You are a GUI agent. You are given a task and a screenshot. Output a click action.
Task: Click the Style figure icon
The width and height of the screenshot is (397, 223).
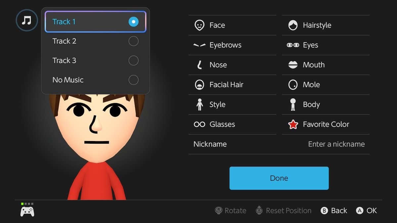click(x=199, y=104)
